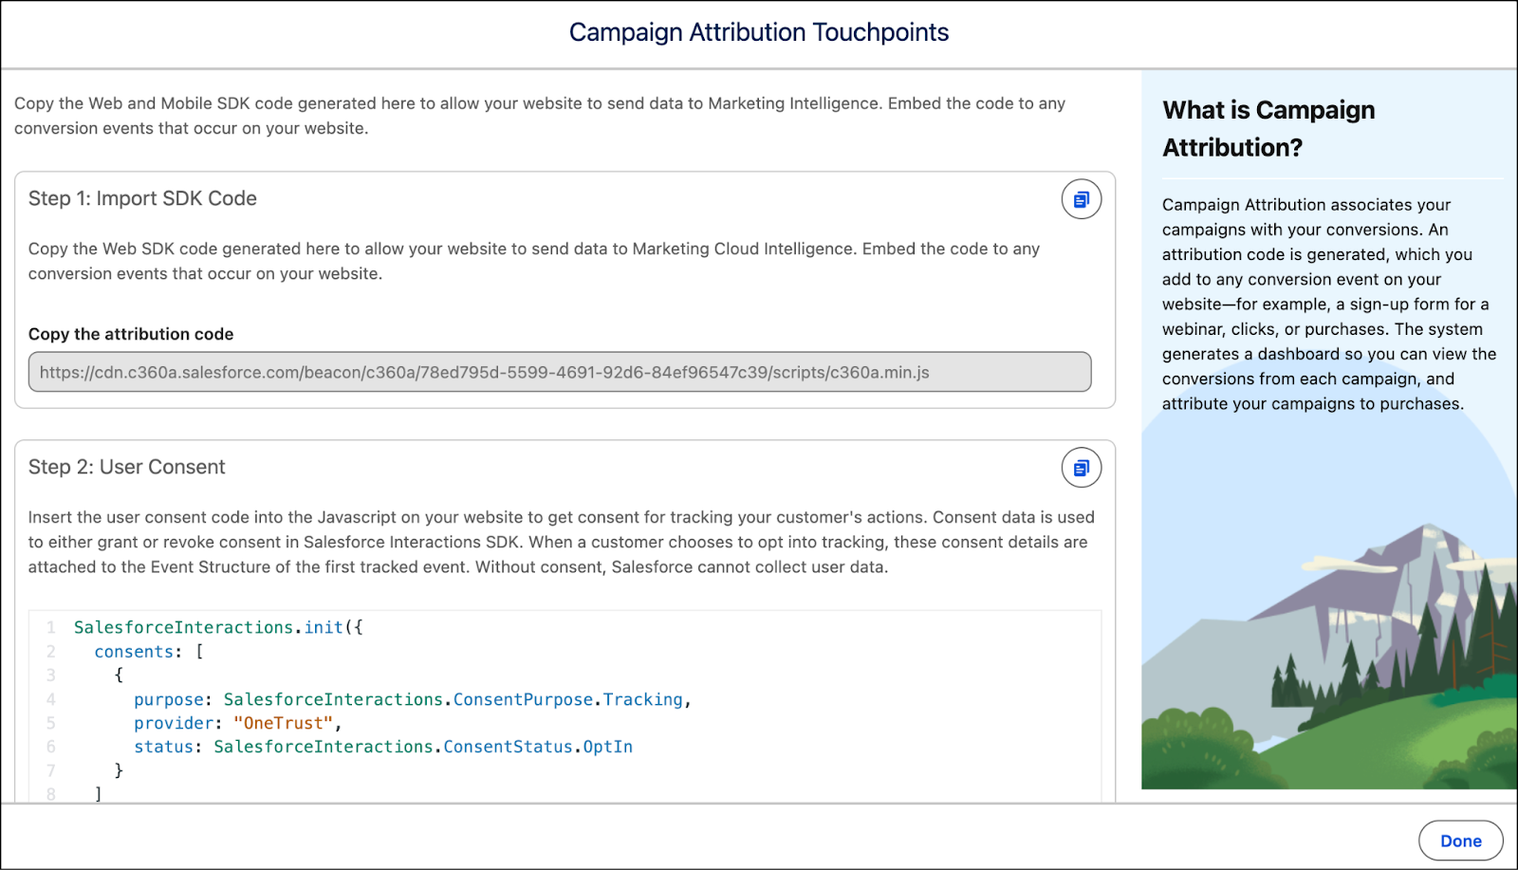Click the c360a.min.js attribution link text

[484, 372]
